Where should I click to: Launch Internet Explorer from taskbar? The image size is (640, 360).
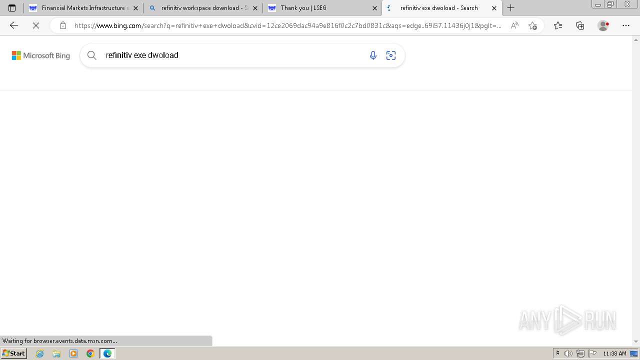click(40, 353)
